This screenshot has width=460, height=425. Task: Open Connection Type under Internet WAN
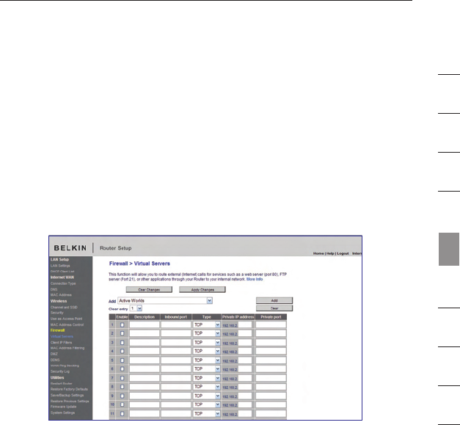click(x=63, y=283)
